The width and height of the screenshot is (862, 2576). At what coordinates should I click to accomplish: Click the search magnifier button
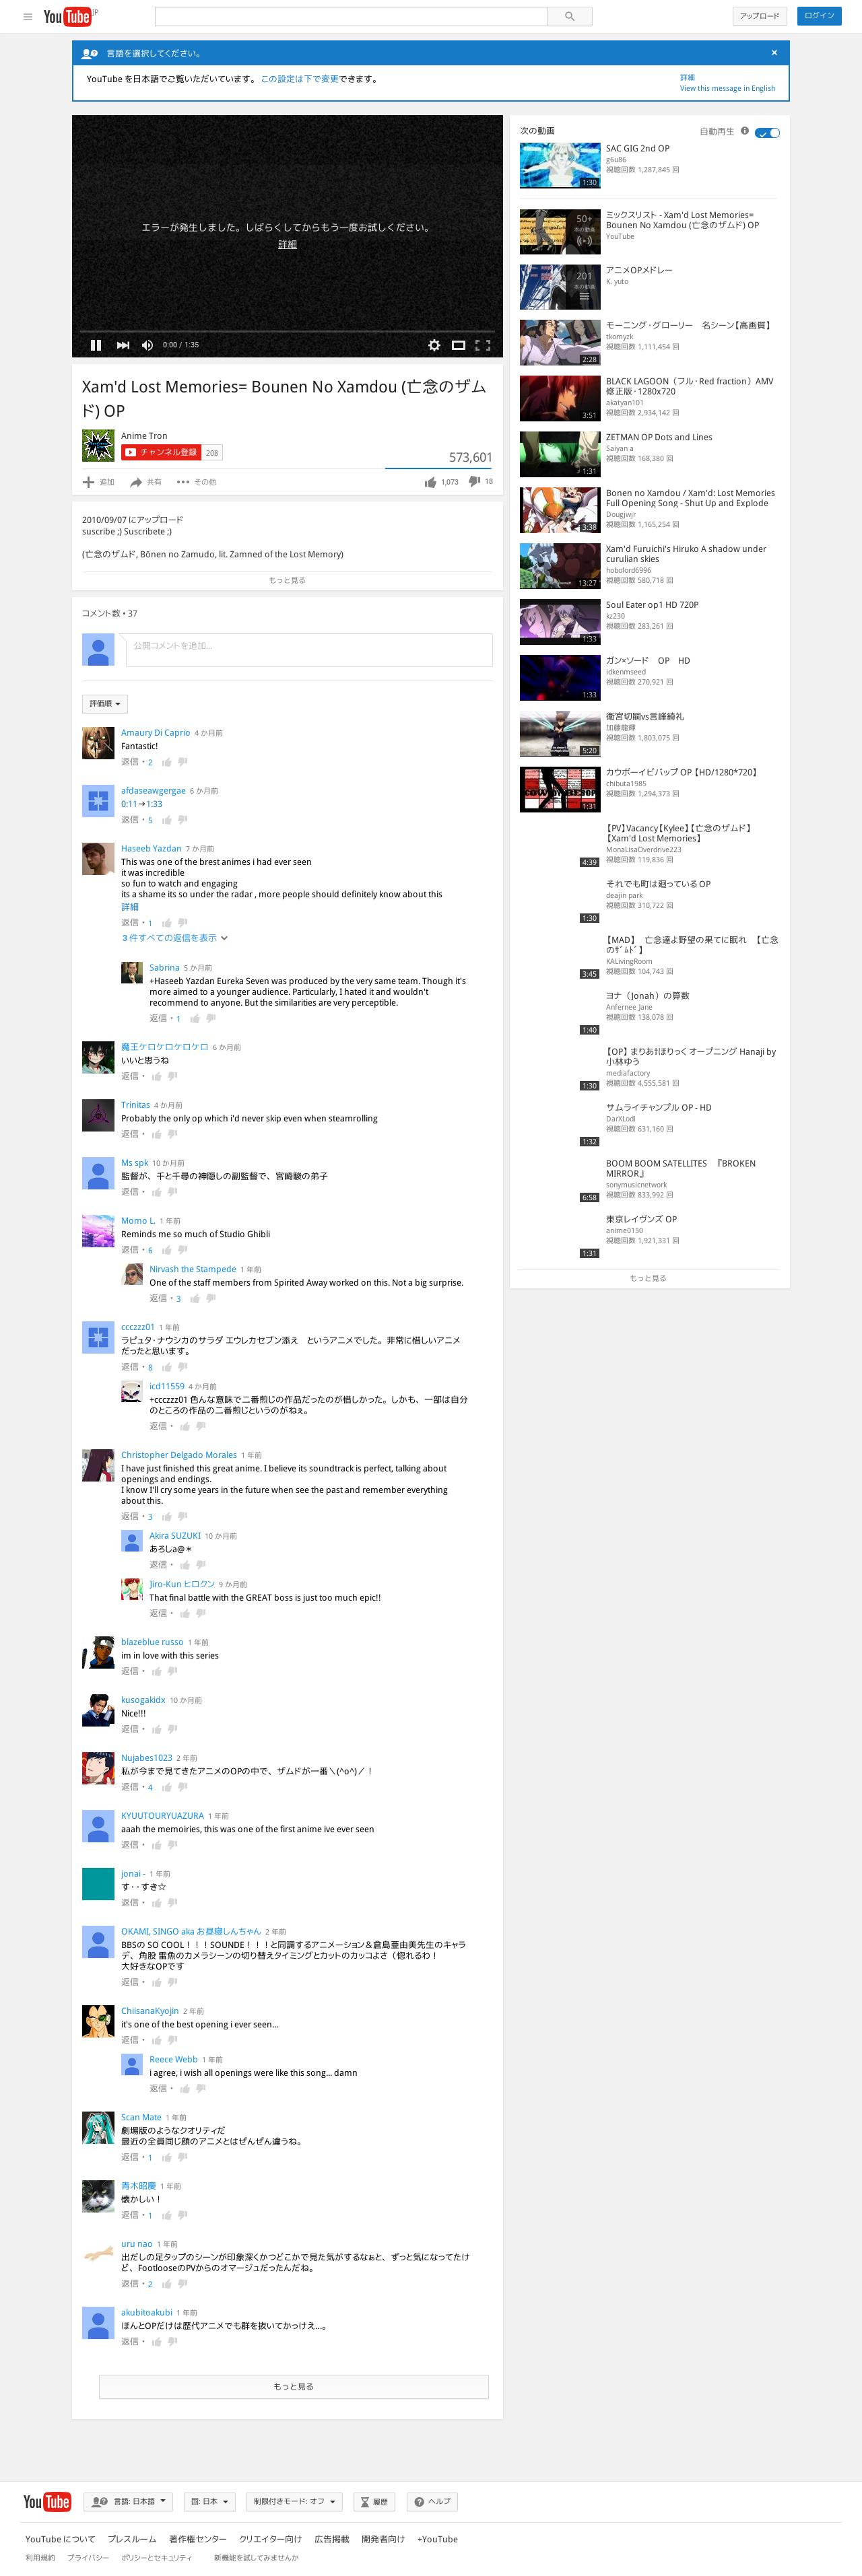(x=570, y=16)
